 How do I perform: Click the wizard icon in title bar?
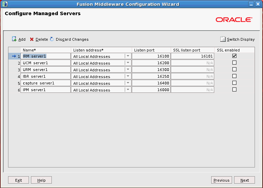coord(5,4)
